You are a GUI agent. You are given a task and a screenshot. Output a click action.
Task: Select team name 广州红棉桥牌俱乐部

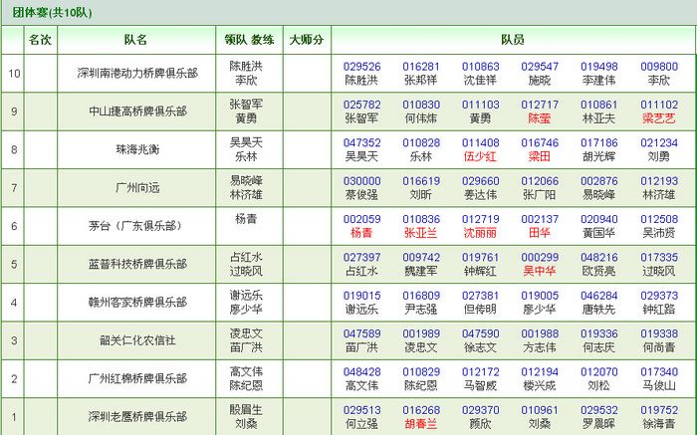click(x=137, y=379)
